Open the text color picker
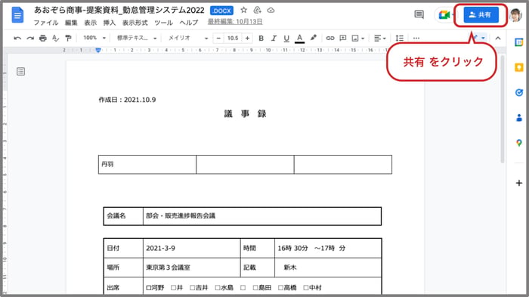 pos(299,39)
